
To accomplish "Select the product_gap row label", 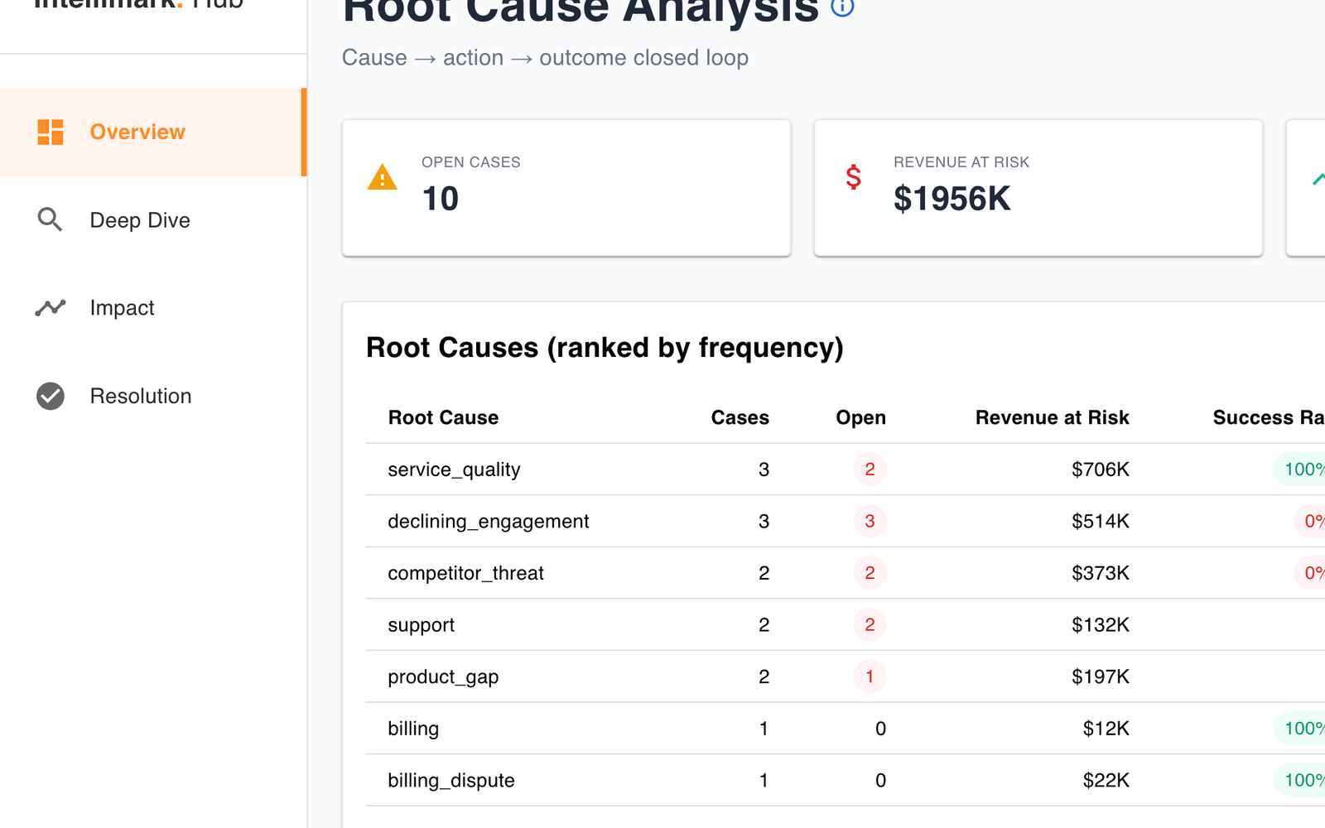I will (x=443, y=676).
